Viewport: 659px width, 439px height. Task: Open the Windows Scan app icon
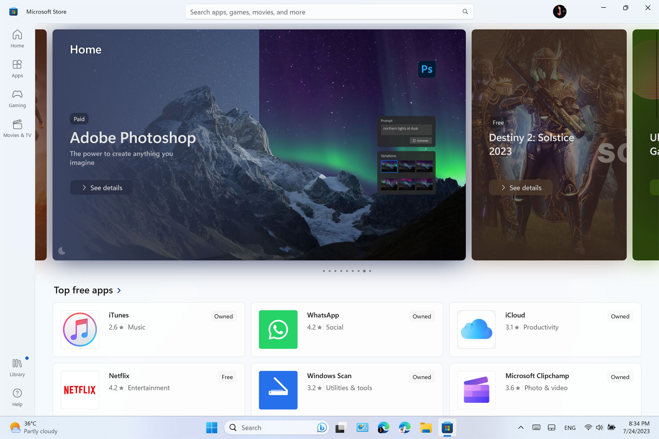point(278,390)
